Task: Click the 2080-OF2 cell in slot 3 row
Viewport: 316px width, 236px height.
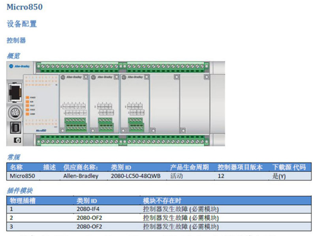Action: 89,227
